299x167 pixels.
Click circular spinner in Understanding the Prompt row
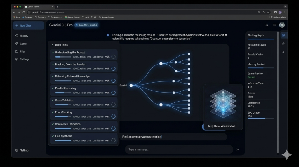[x=114, y=57]
